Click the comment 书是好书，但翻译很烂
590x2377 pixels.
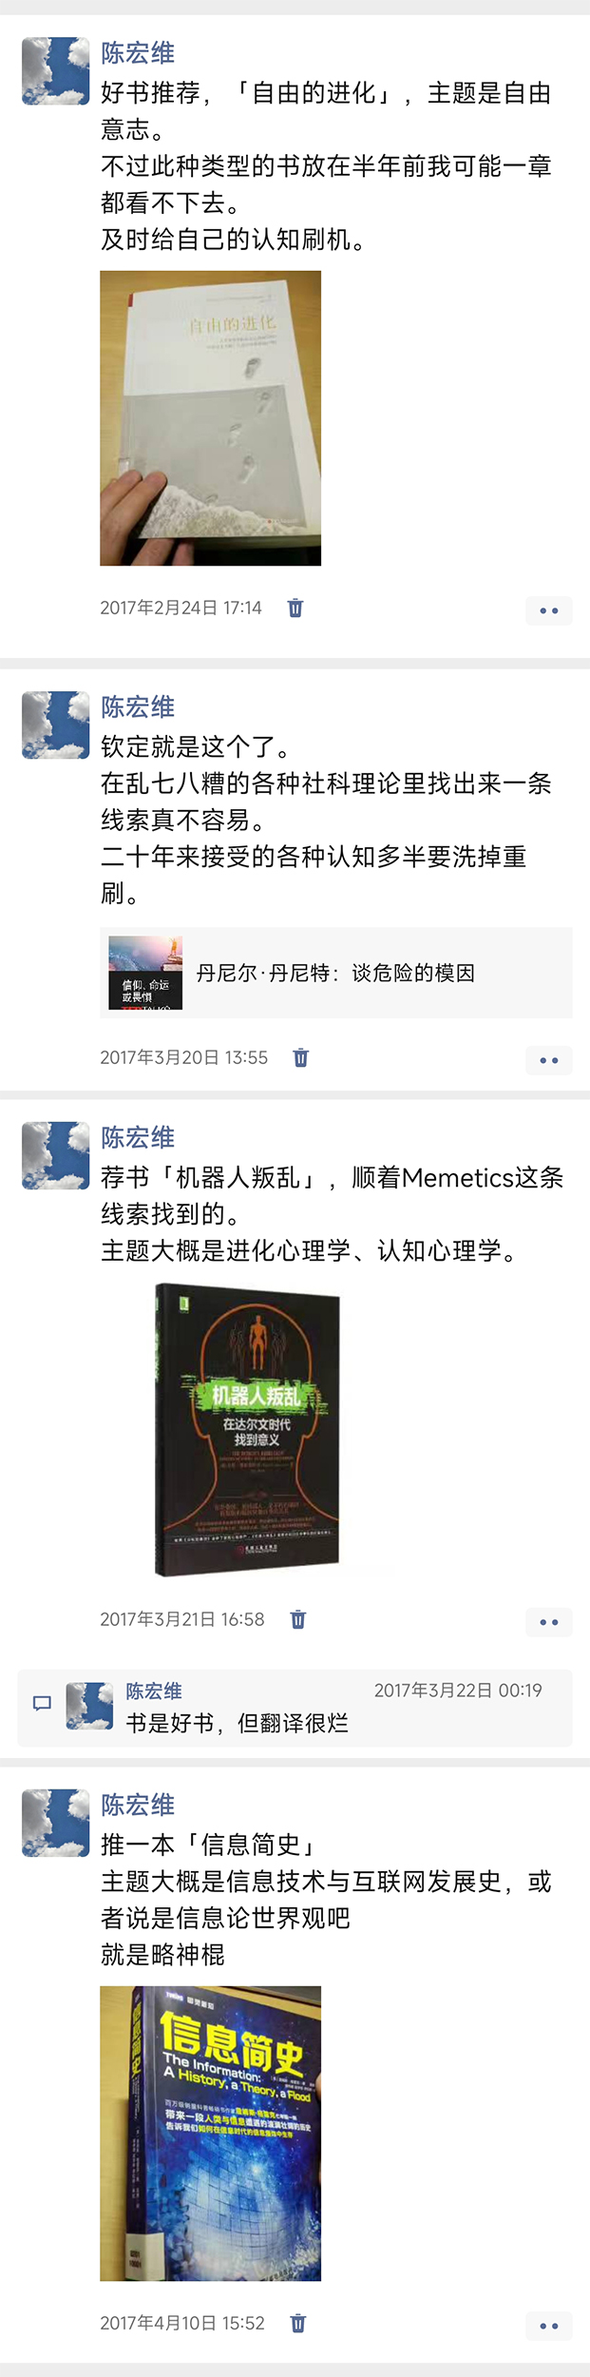click(x=238, y=1723)
